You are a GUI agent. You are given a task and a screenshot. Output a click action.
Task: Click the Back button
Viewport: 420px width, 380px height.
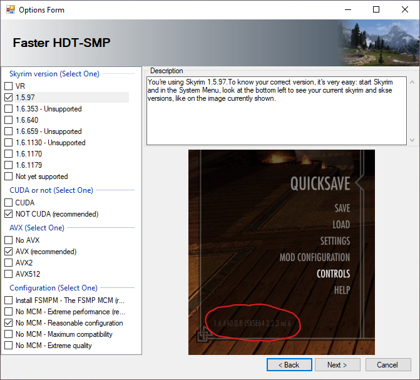[x=289, y=365]
